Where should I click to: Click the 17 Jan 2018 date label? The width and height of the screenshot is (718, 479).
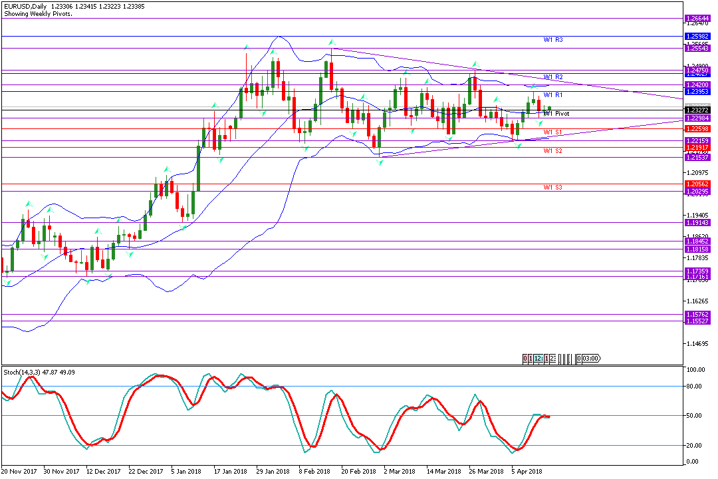(x=230, y=471)
